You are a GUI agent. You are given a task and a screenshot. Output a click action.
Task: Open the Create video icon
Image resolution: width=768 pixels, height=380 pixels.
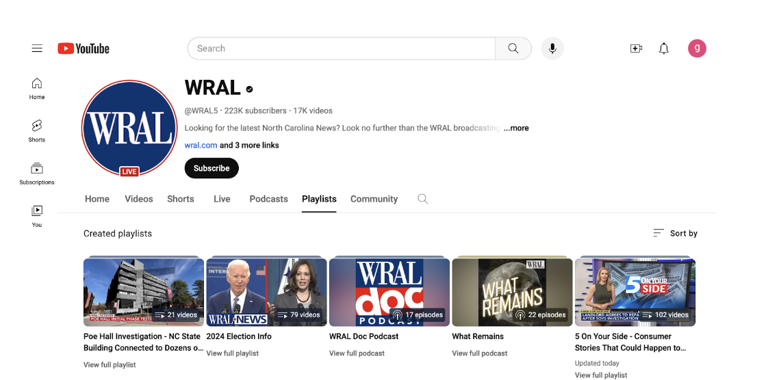point(636,49)
